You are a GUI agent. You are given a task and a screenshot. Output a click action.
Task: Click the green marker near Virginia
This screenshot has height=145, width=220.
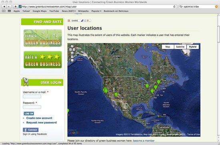(152, 91)
